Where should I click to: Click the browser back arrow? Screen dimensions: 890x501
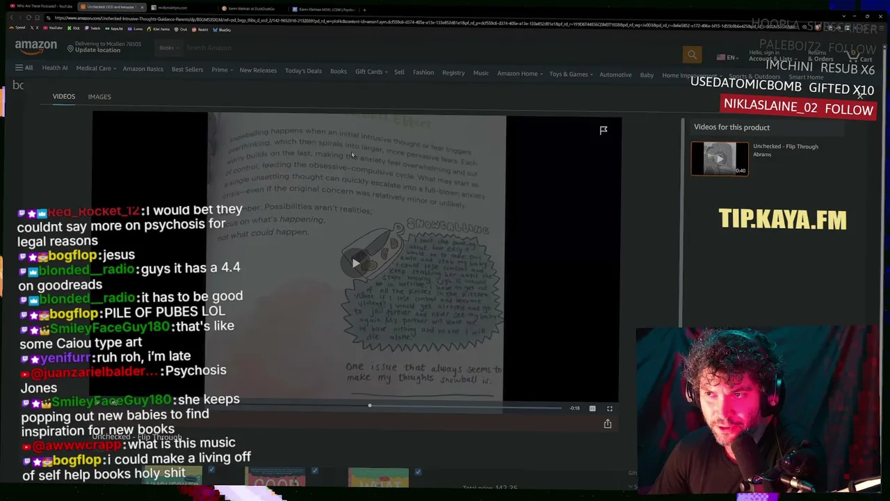13,17
